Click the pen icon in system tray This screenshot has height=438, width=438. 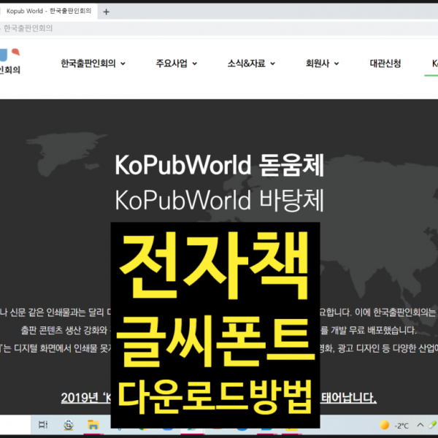click(433, 425)
